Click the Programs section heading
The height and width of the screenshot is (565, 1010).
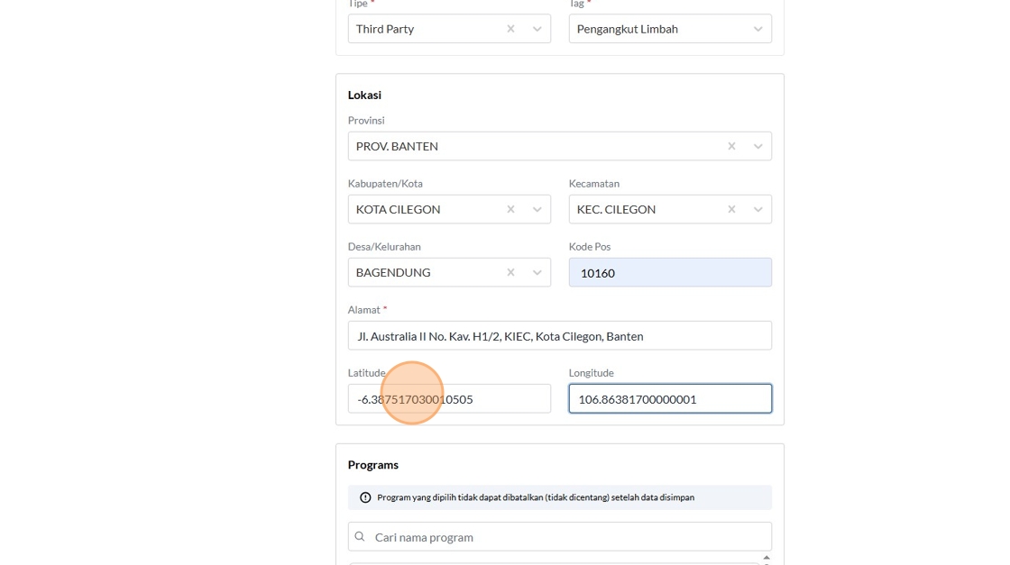click(x=373, y=465)
